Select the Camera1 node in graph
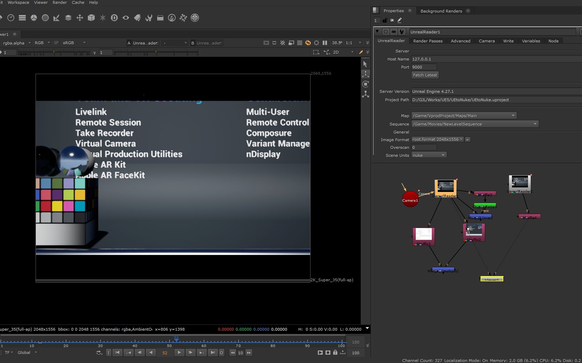Screen dimensions: 582x363 (x=410, y=199)
